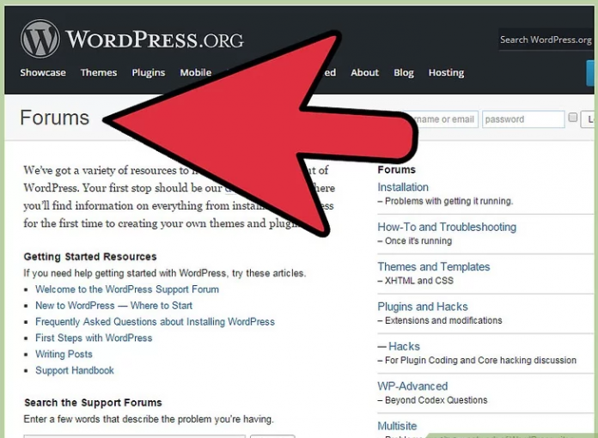
Task: Open the Blog nav link
Action: click(404, 73)
